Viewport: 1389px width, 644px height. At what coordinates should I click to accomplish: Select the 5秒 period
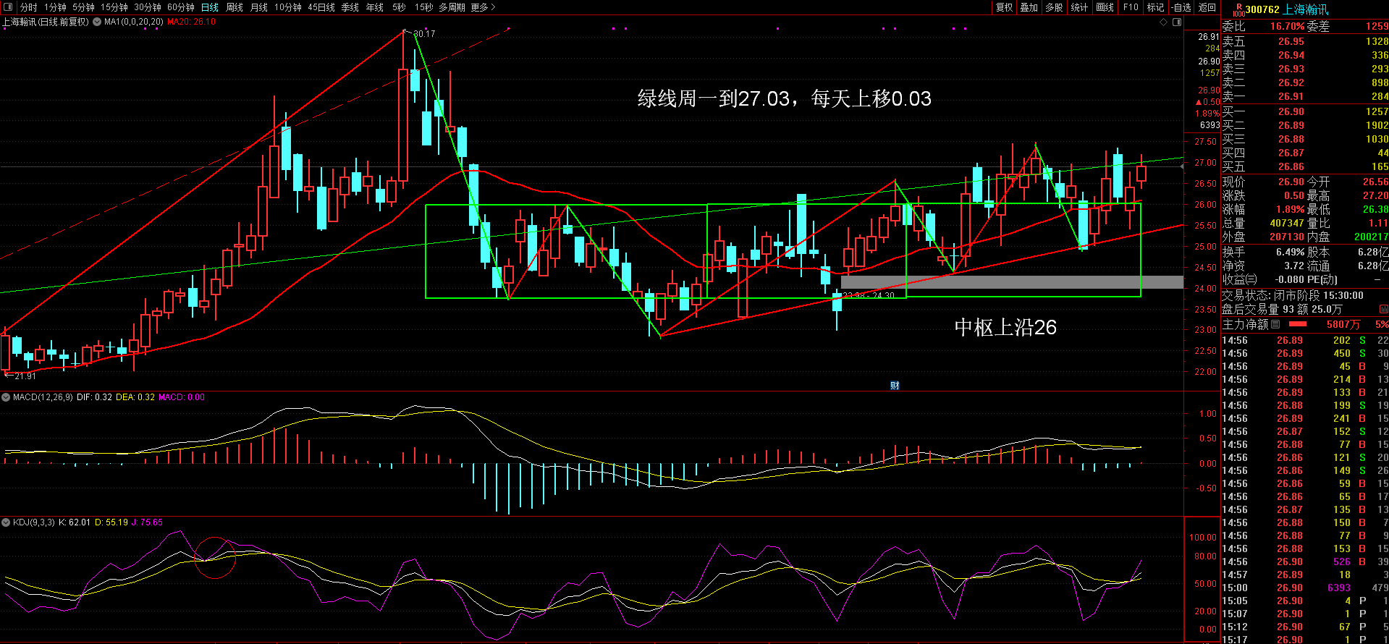pyautogui.click(x=400, y=7)
